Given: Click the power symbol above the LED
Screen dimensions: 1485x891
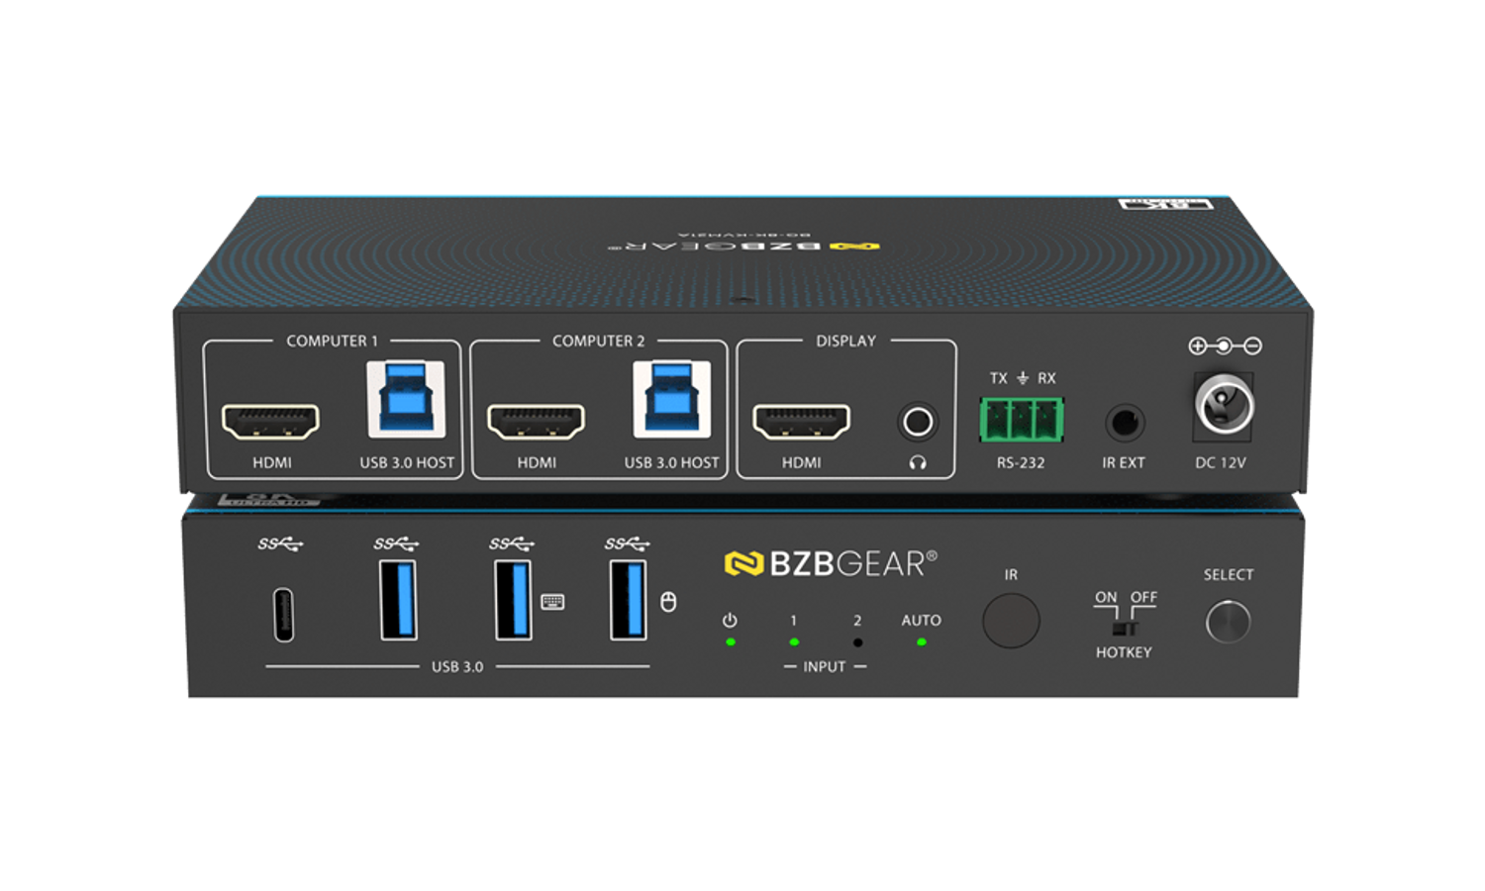Looking at the screenshot, I should [730, 620].
